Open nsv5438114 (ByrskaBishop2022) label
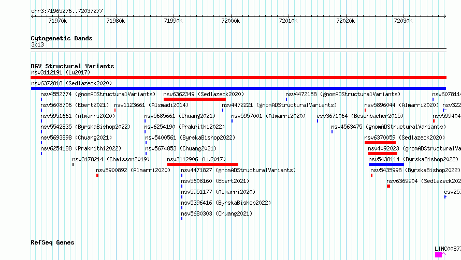The height and width of the screenshot is (260, 461). [x=413, y=159]
